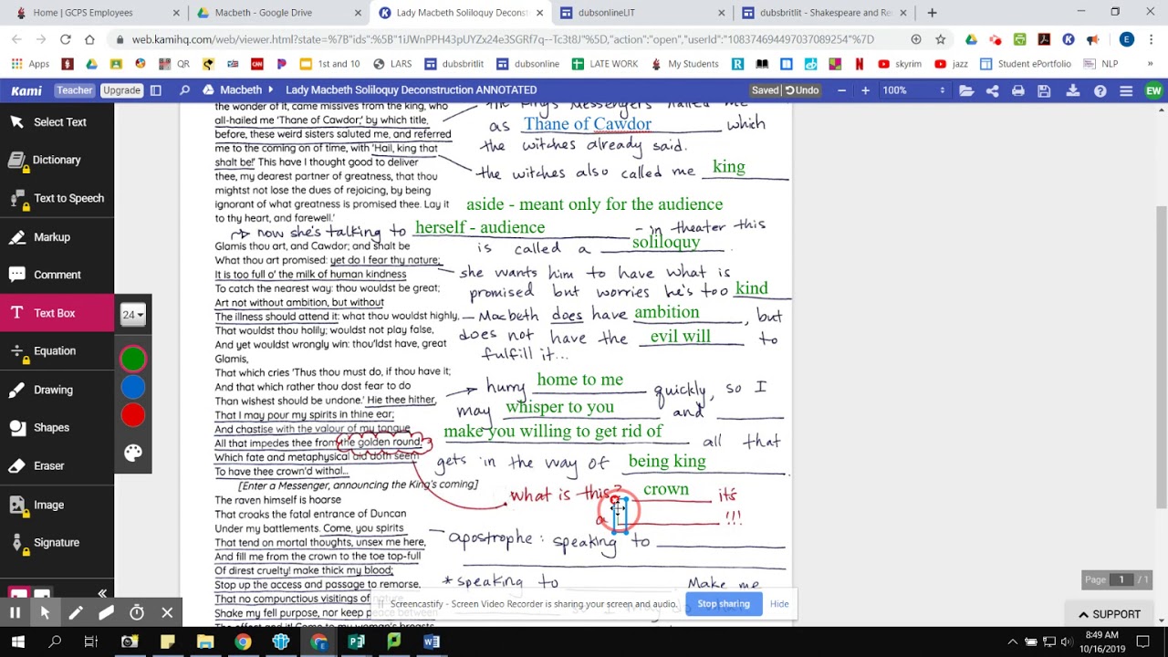This screenshot has height=657, width=1168.
Task: Open Word from the taskbar
Action: point(432,642)
